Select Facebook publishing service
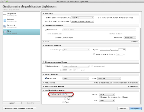This screenshot has width=144, height=112. [21, 26]
